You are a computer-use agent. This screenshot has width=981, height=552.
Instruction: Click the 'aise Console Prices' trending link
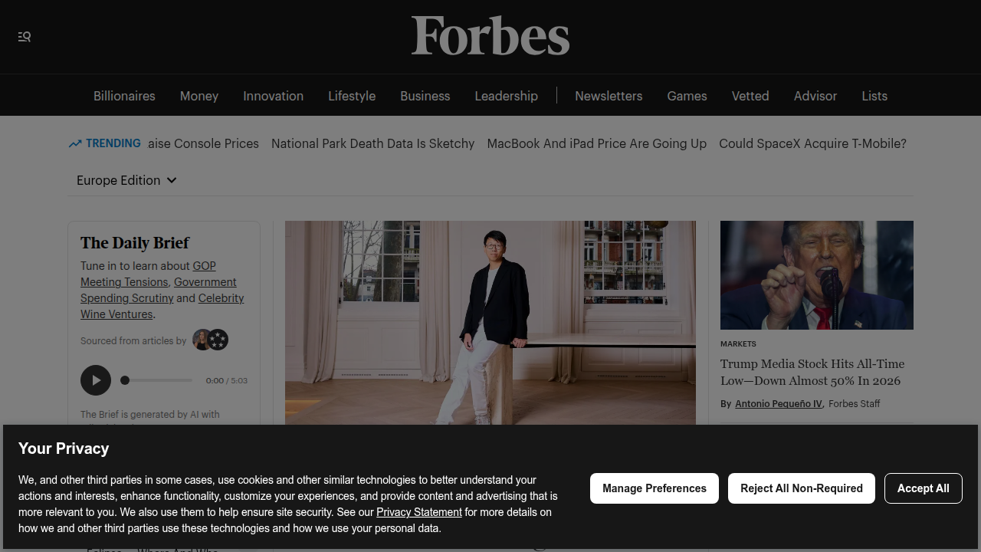pyautogui.click(x=204, y=143)
